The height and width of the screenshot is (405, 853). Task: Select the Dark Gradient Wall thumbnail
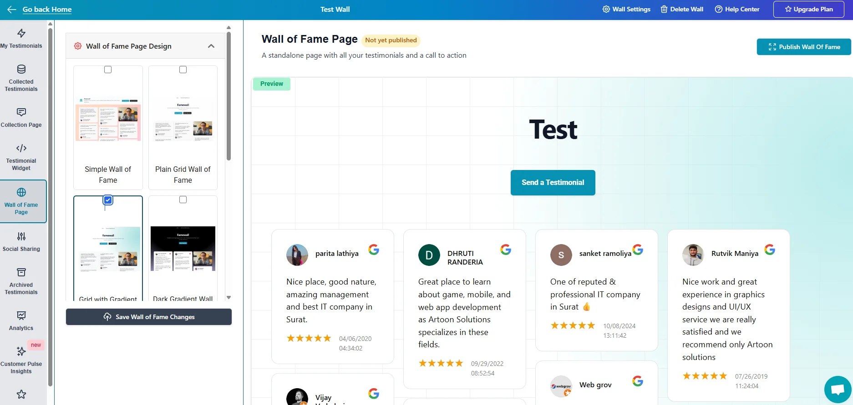(x=183, y=249)
